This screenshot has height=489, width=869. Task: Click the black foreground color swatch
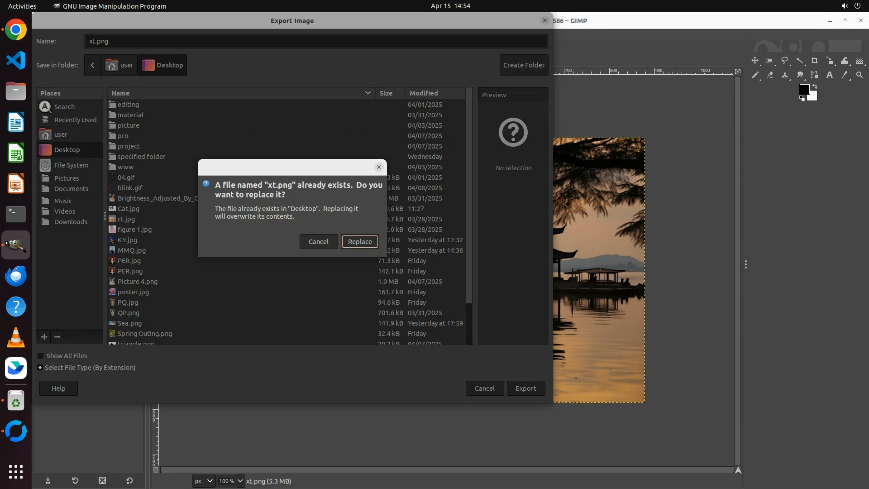[804, 89]
